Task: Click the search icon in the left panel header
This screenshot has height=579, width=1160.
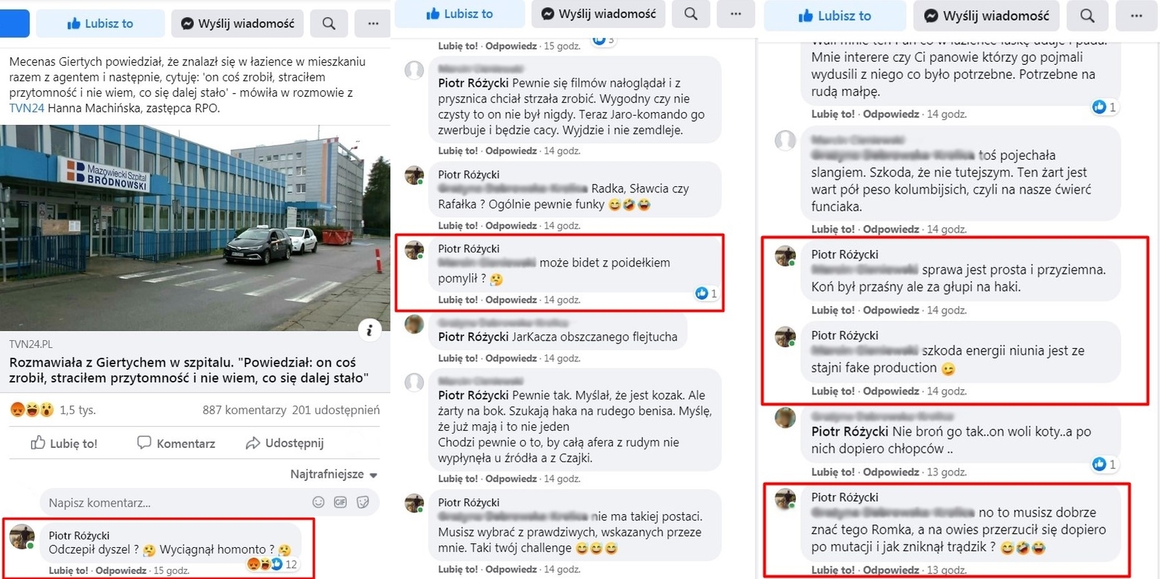Action: [329, 24]
